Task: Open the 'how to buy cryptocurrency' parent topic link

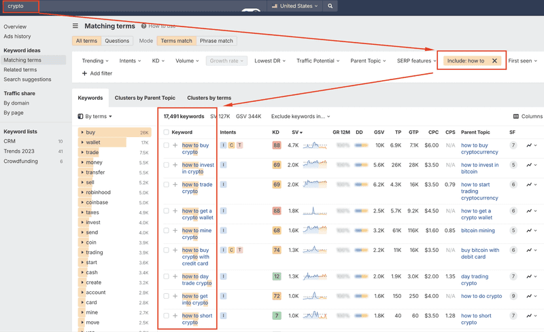Action: pos(479,149)
